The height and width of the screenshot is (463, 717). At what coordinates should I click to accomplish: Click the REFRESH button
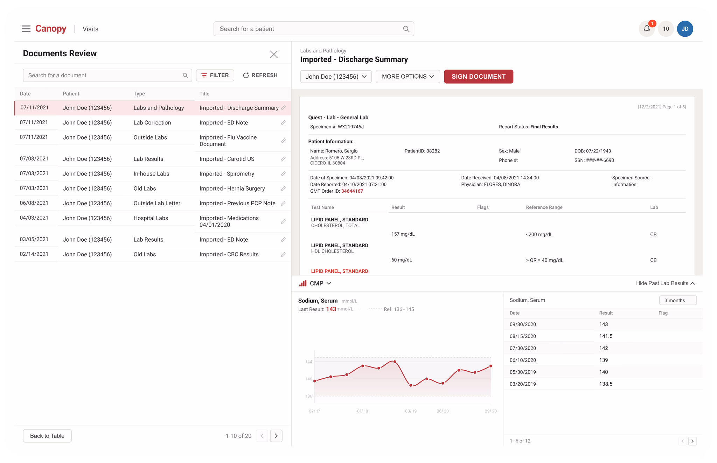click(x=260, y=75)
